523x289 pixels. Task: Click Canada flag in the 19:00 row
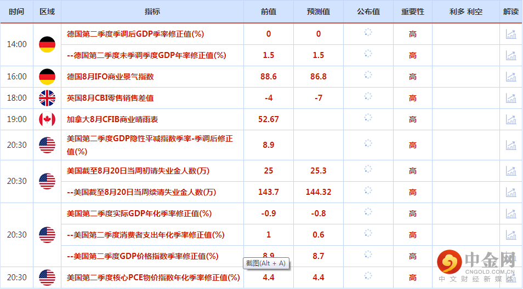point(47,119)
